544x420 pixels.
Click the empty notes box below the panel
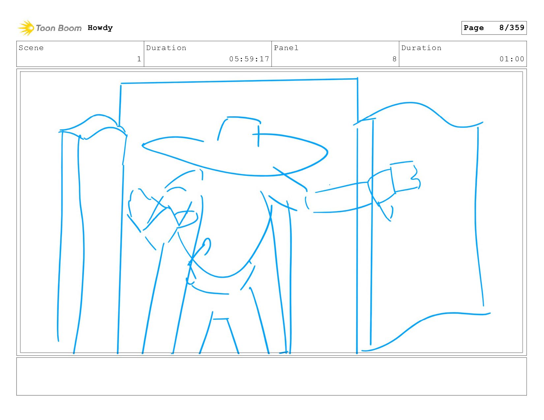pos(271,377)
